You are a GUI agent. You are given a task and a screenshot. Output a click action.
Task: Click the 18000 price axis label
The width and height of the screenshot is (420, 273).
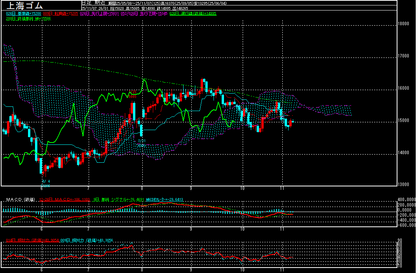point(404,24)
